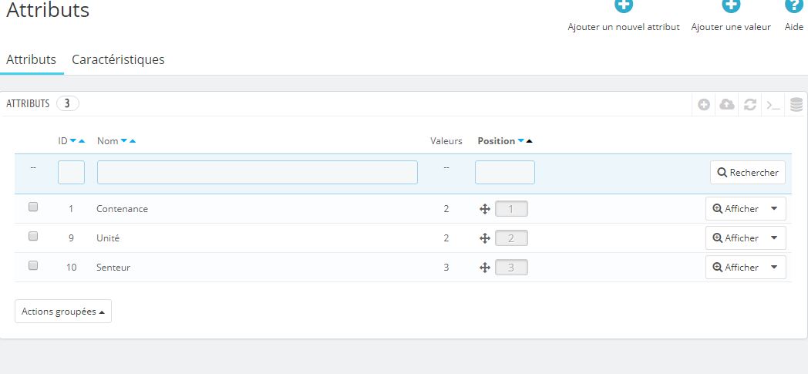Click the Rechercher search button
Image resolution: width=808 pixels, height=374 pixels.
pos(748,173)
